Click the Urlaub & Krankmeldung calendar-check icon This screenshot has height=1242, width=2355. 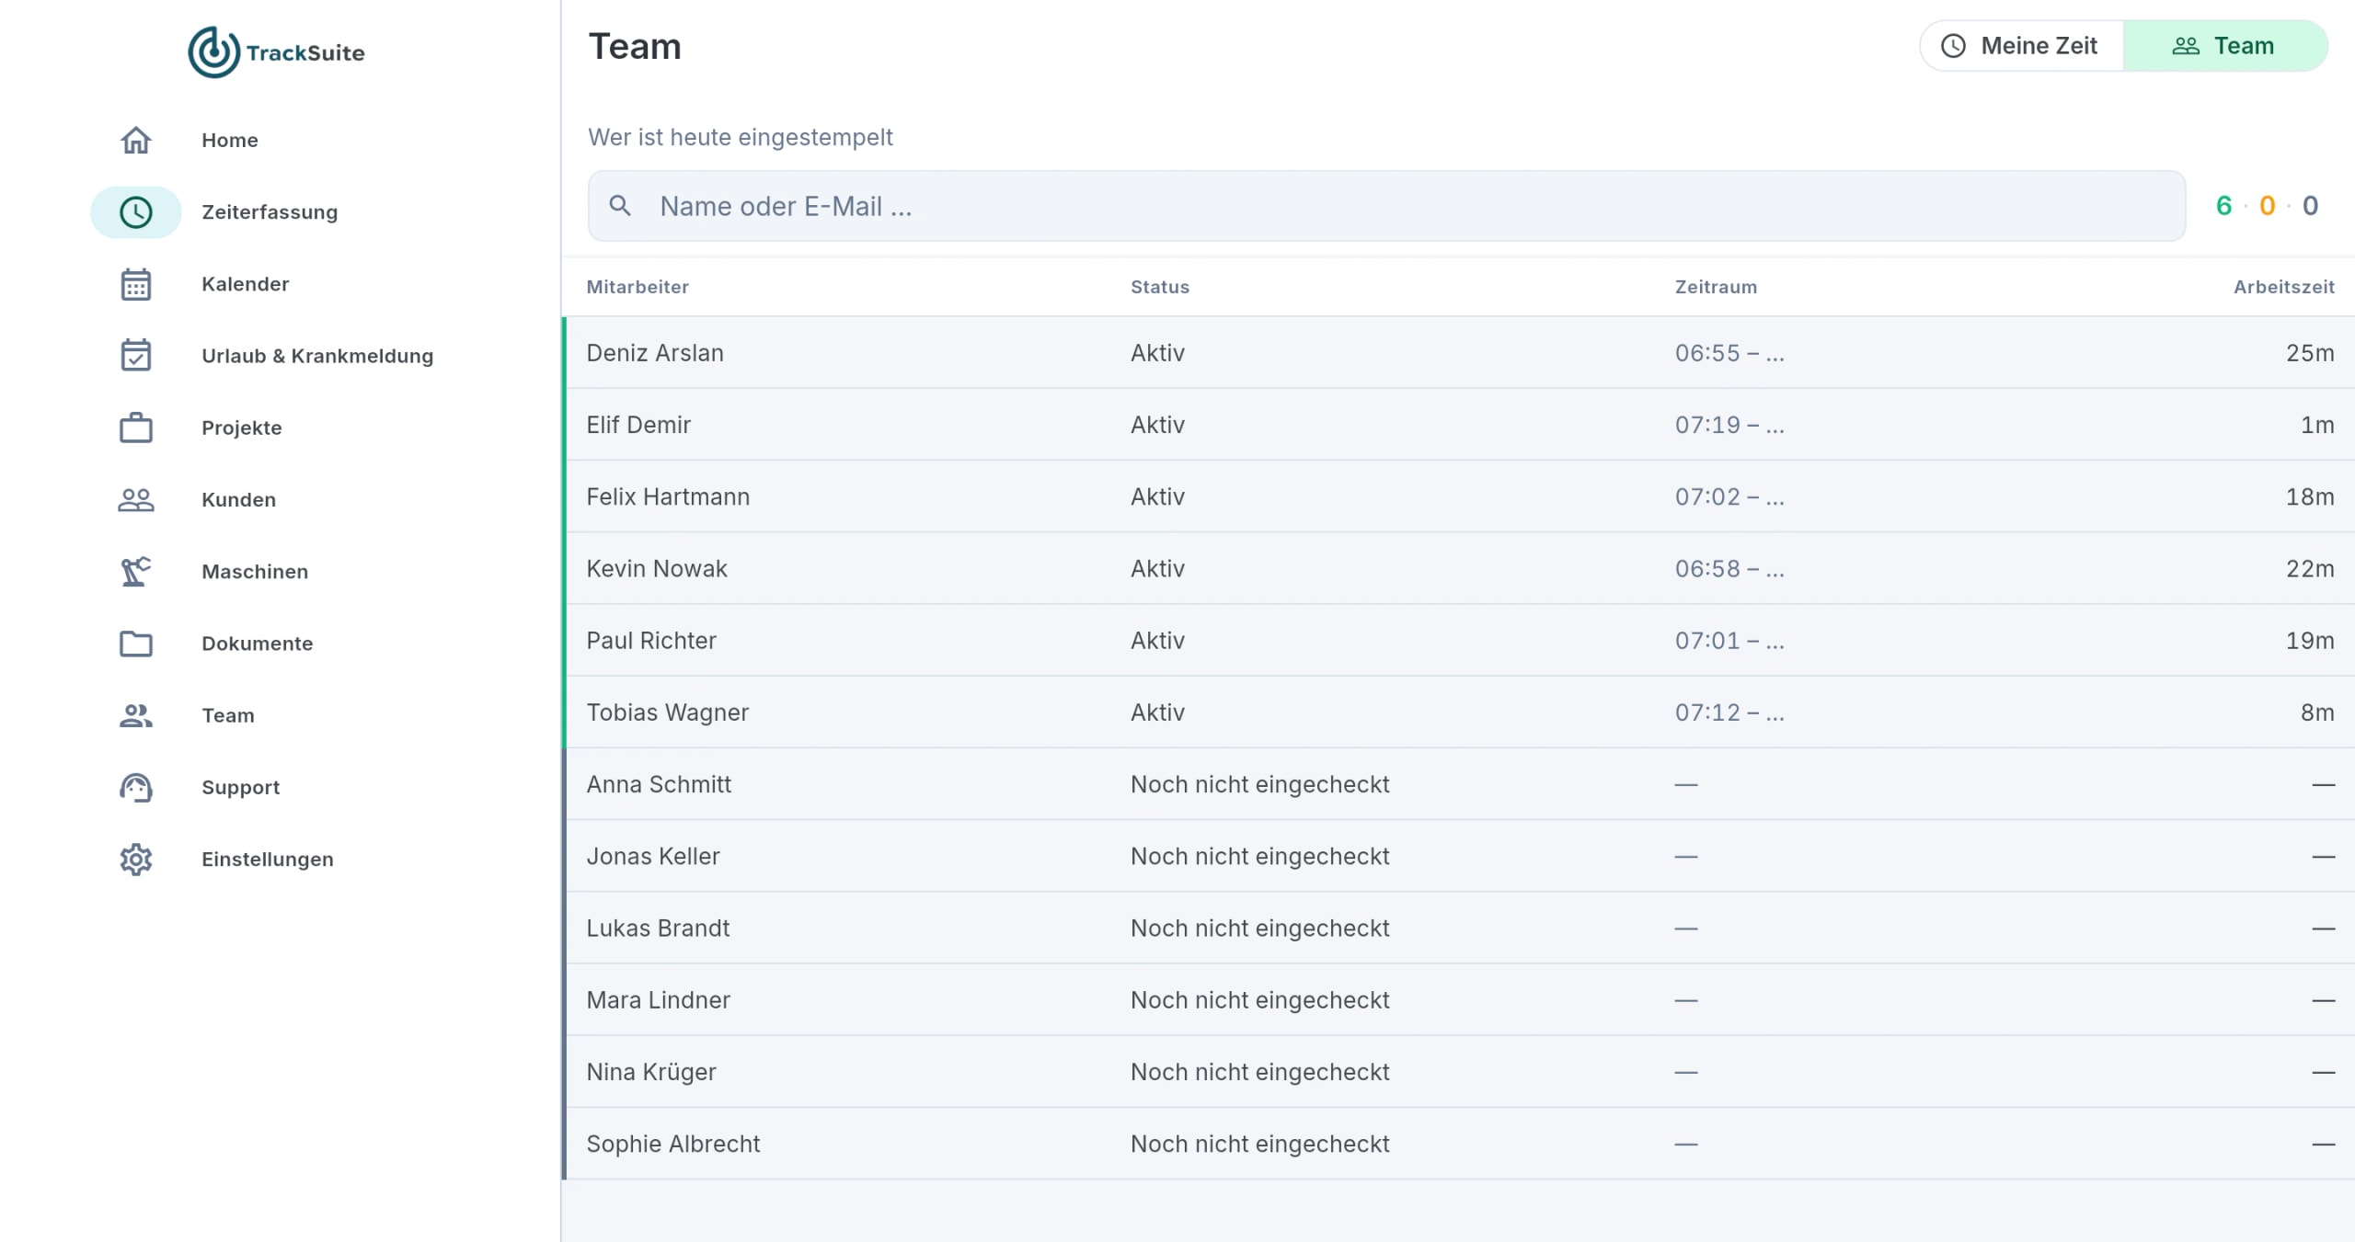pyautogui.click(x=136, y=356)
